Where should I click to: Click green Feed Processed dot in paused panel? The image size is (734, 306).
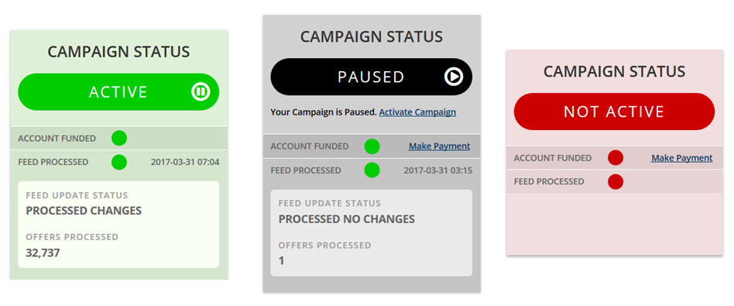click(x=372, y=170)
